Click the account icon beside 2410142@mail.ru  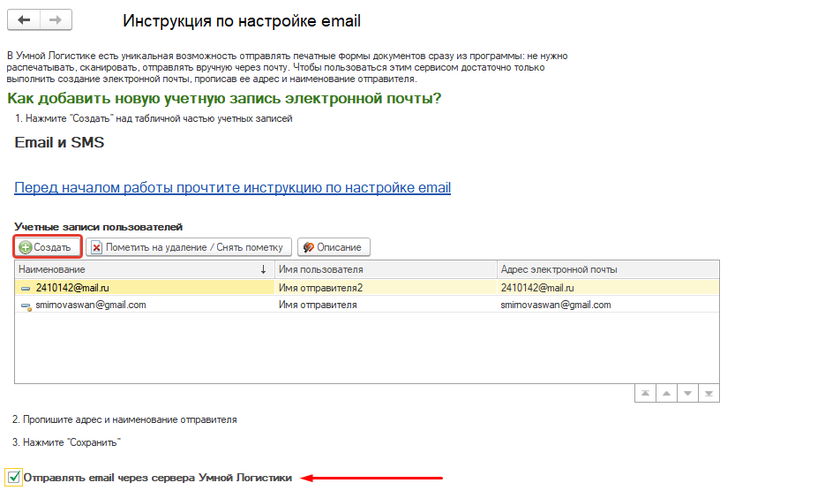(26, 288)
